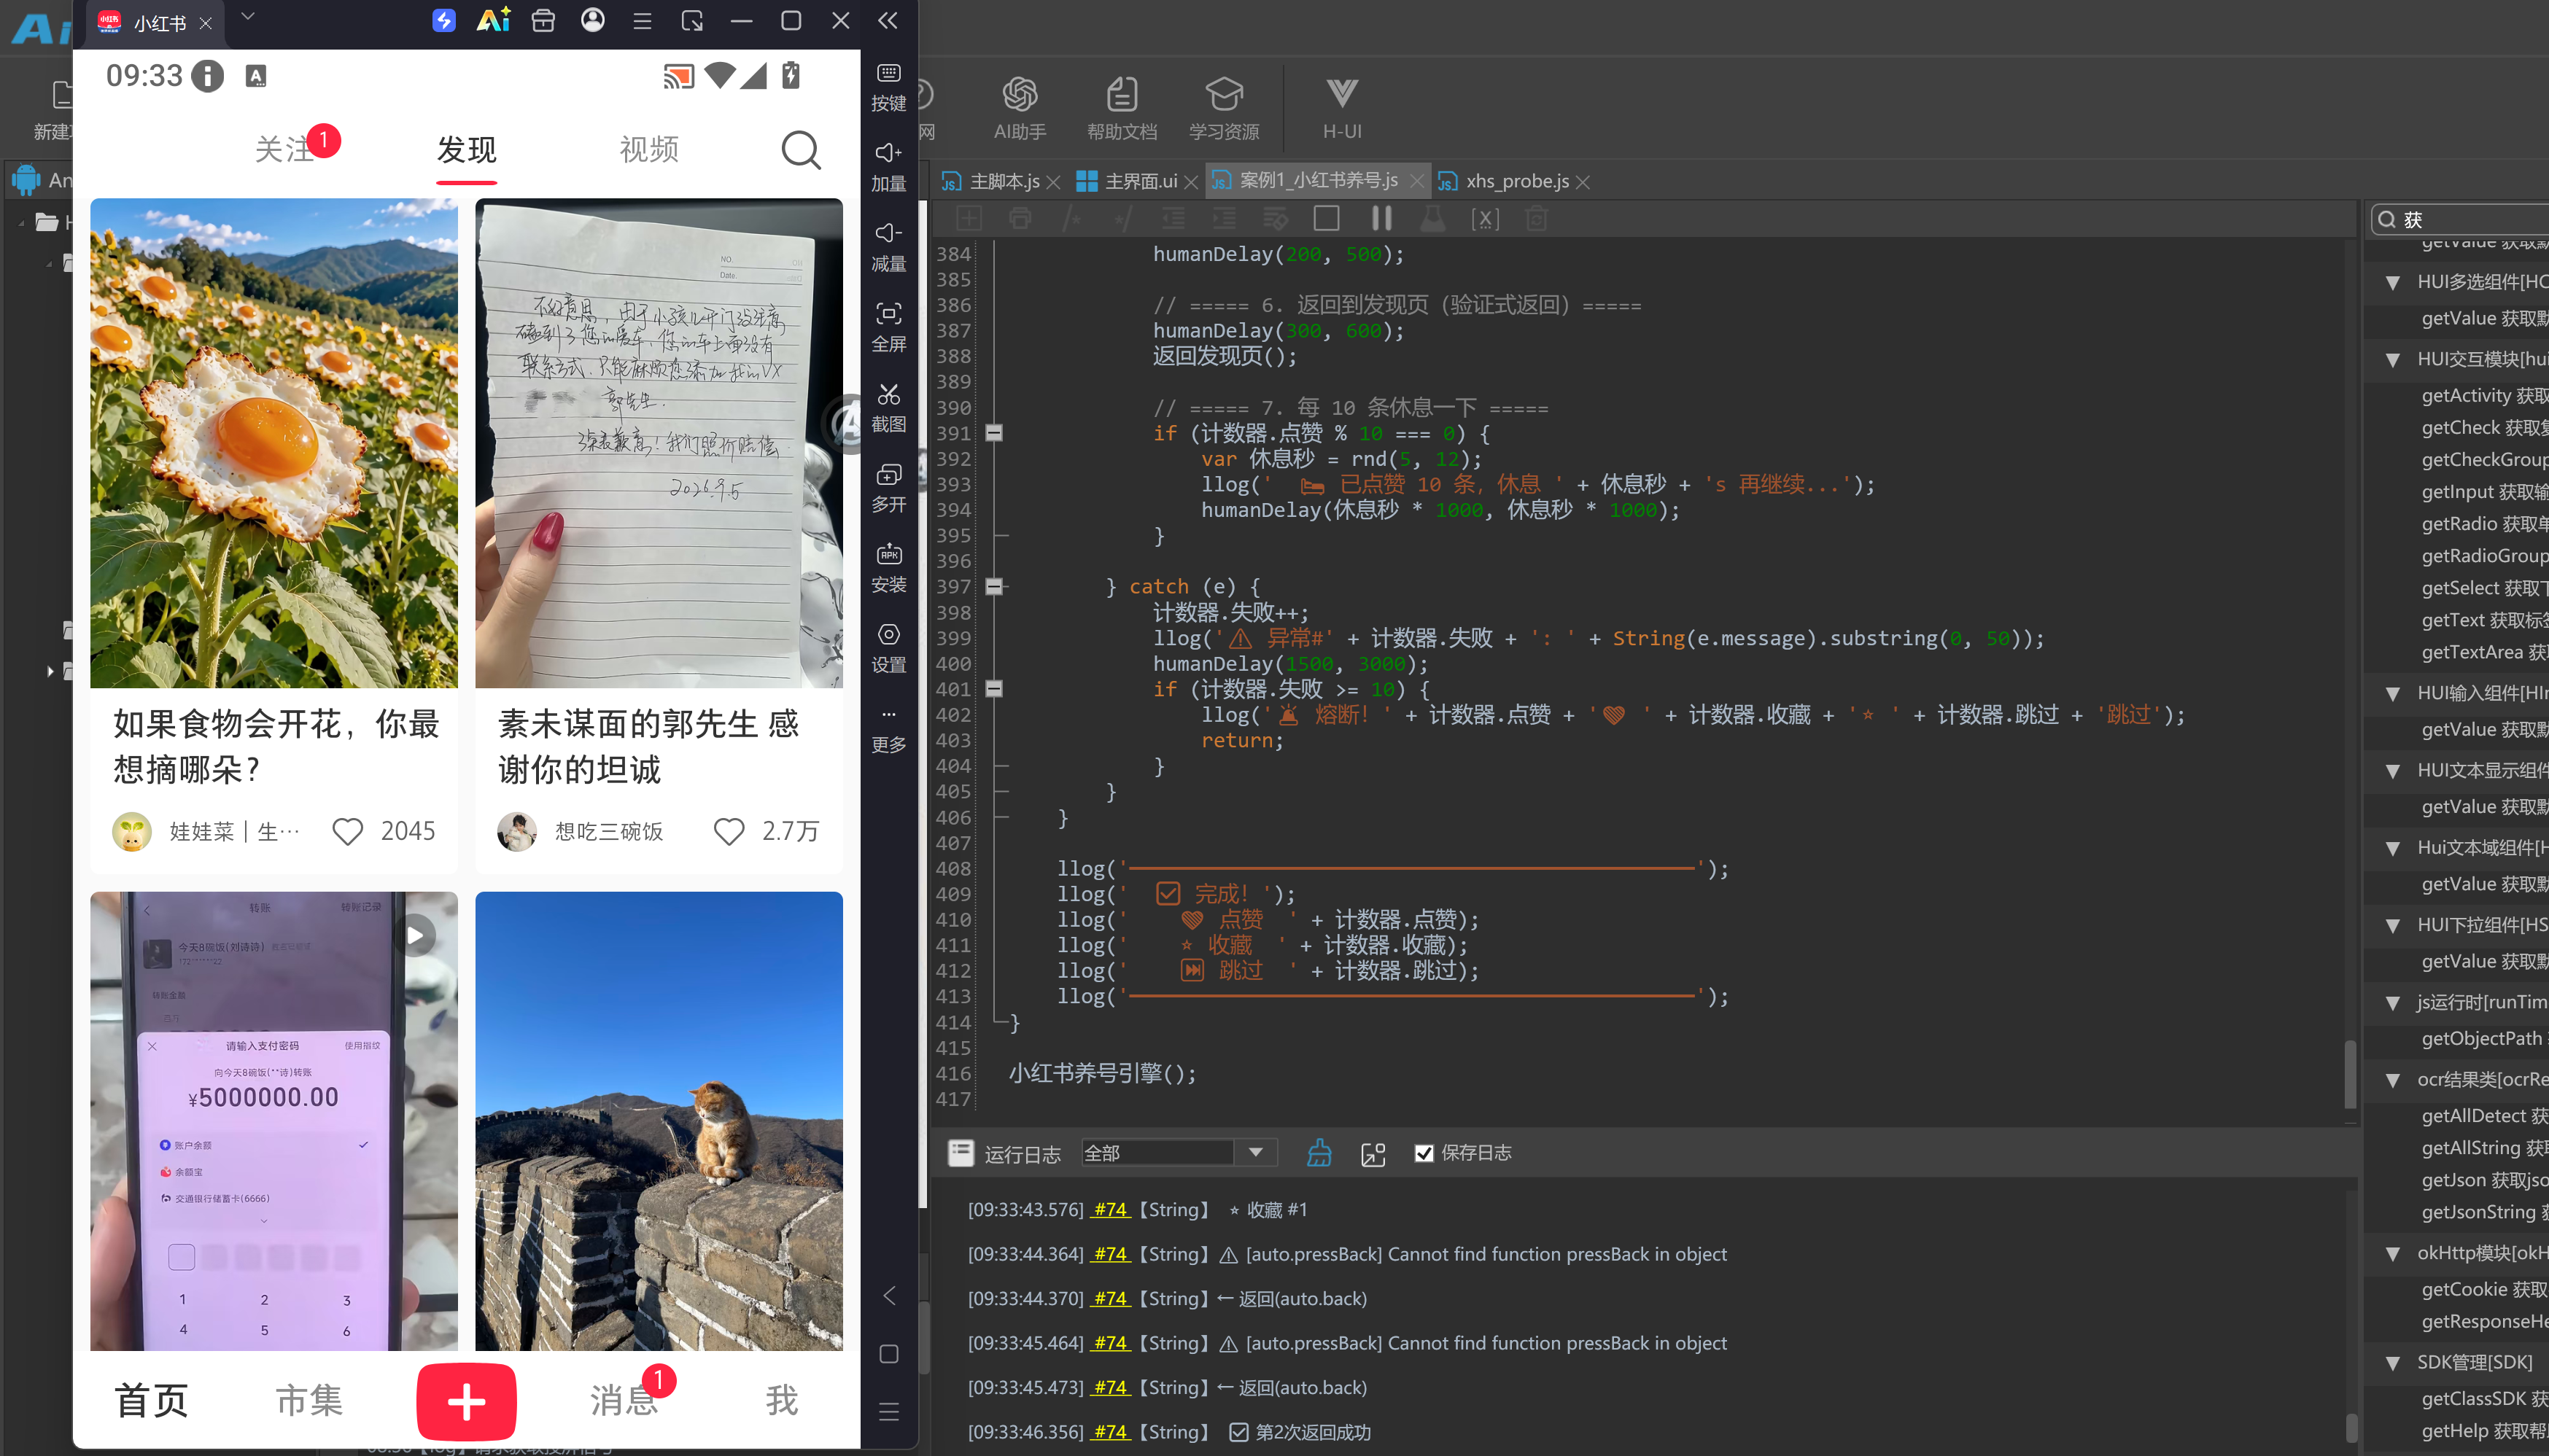The image size is (2549, 1456).
Task: Collapse code fold at line 397
Action: coord(993,586)
